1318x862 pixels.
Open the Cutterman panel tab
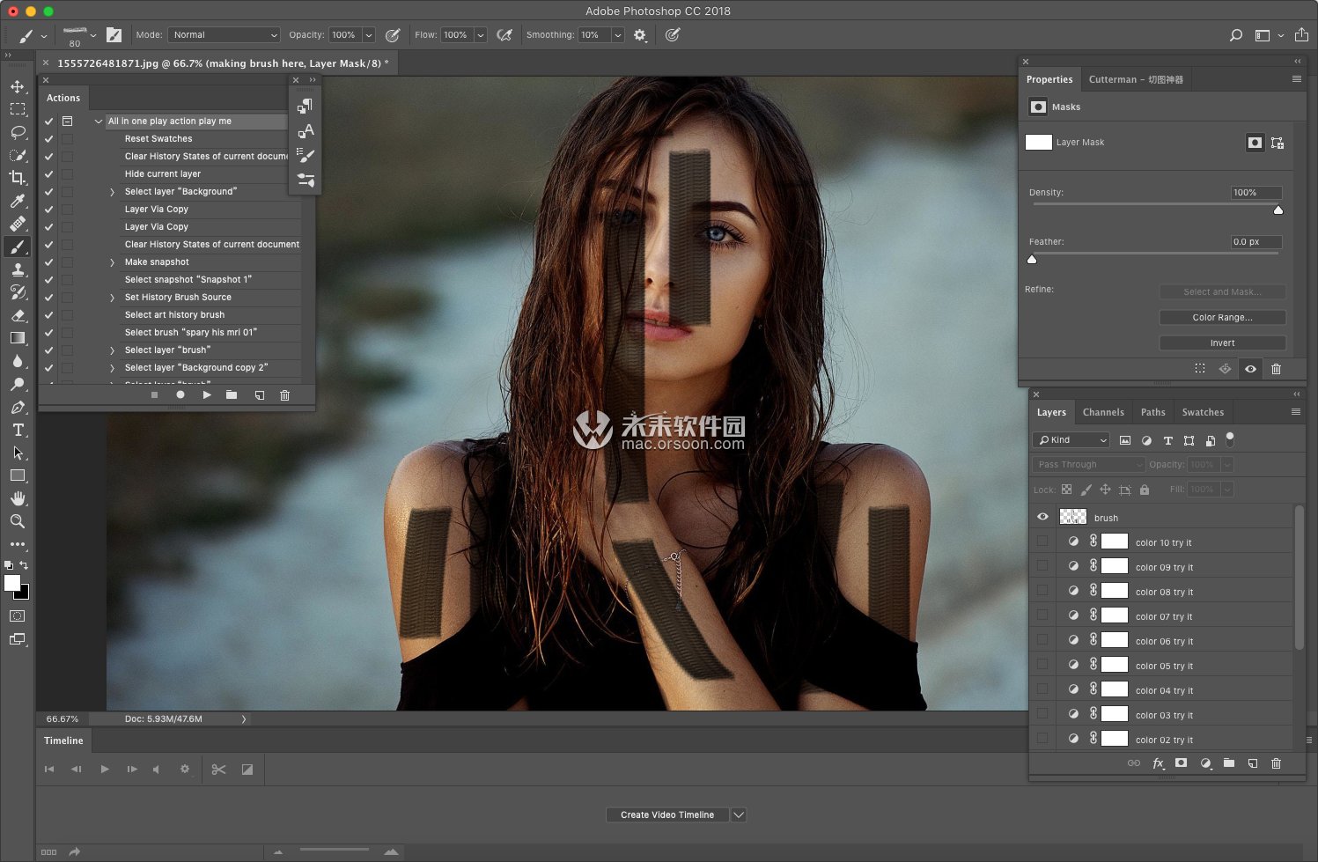click(x=1135, y=79)
